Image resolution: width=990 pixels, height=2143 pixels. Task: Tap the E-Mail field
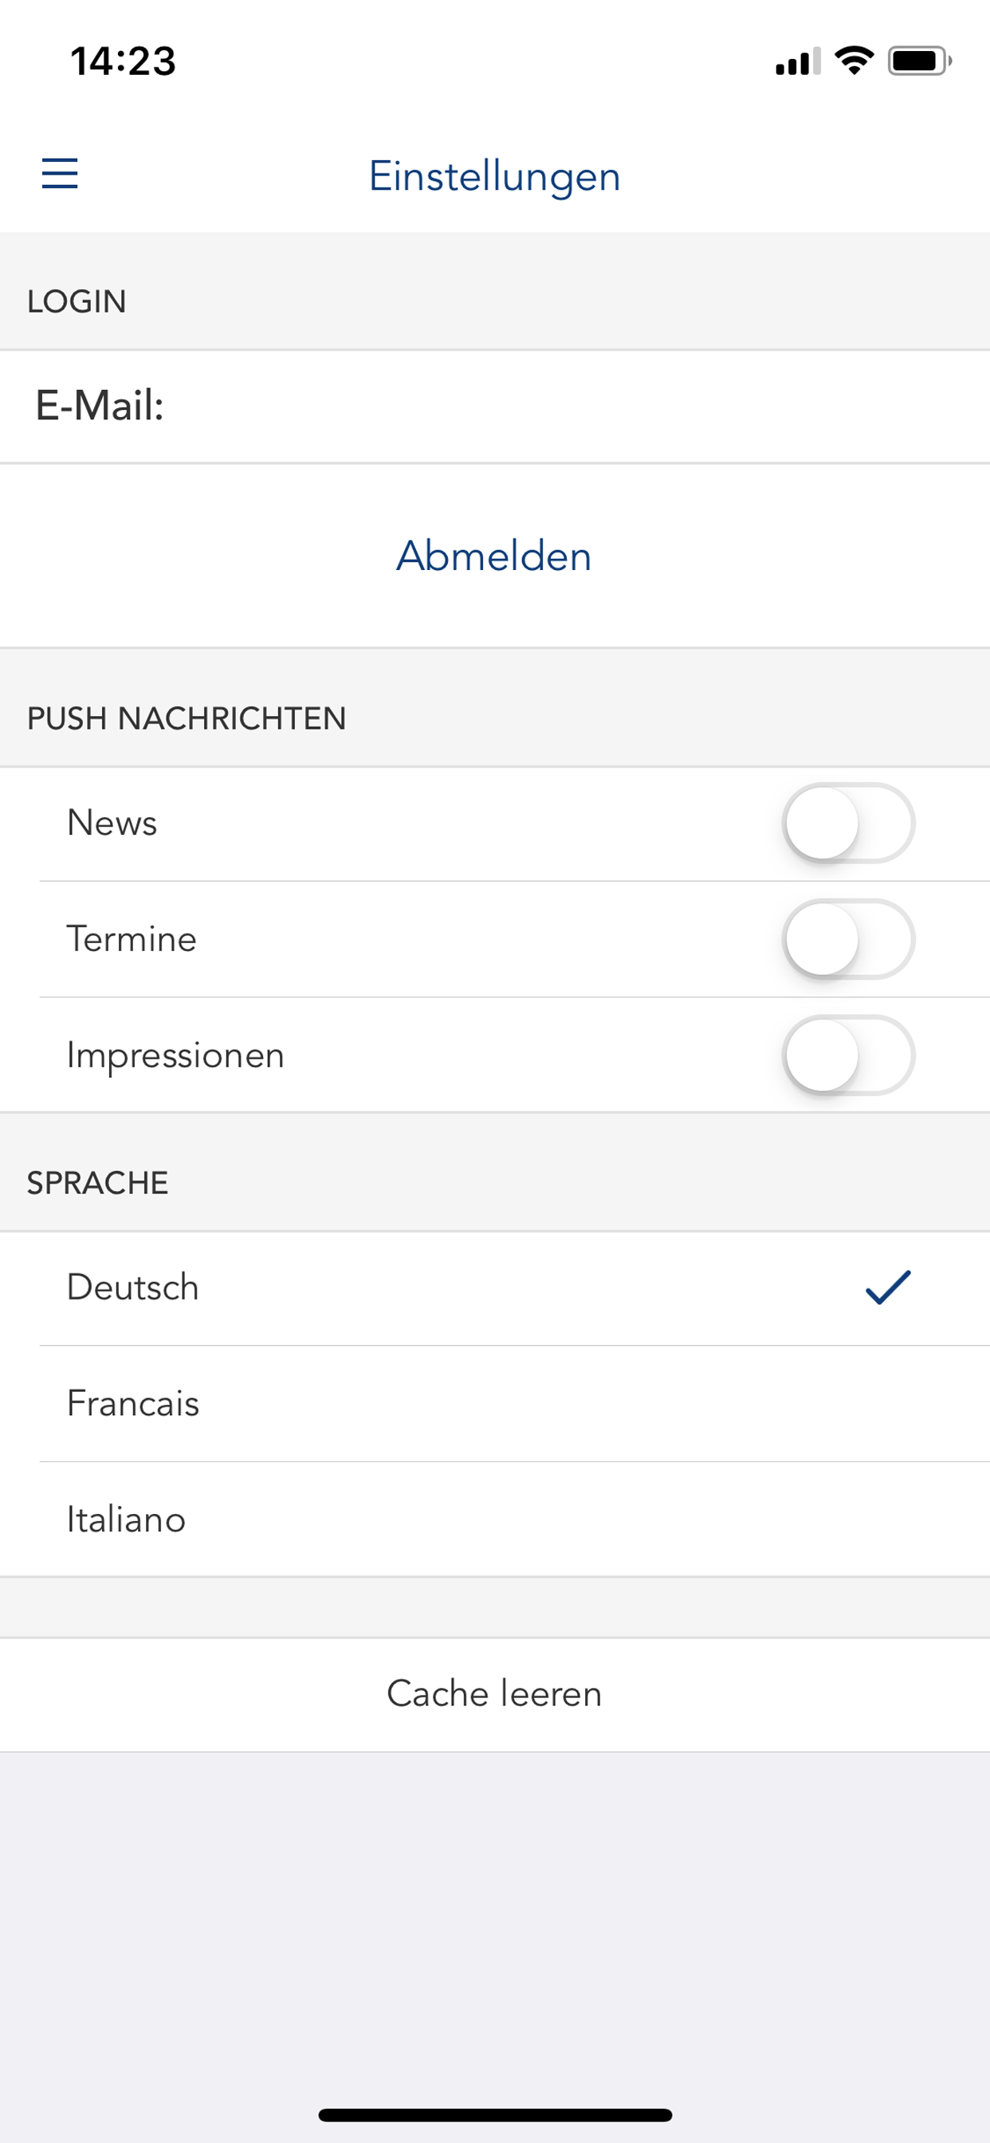tap(495, 407)
